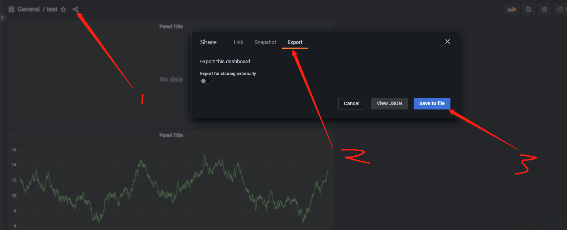Switch to the Snapshot tab

[x=265, y=42]
